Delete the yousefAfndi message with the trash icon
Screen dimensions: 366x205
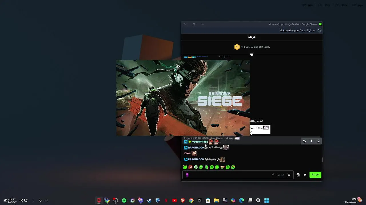[318, 141]
